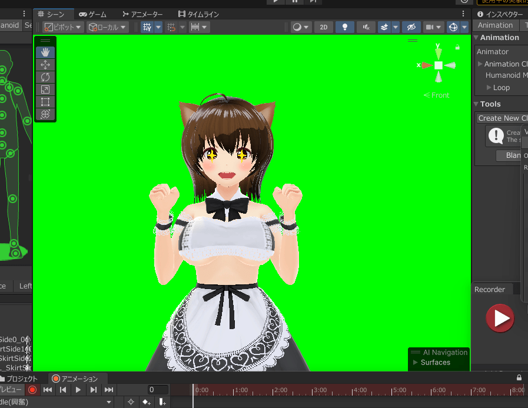528x408 pixels.
Task: Click the red X axis cone on gizmo
Action: click(x=427, y=65)
